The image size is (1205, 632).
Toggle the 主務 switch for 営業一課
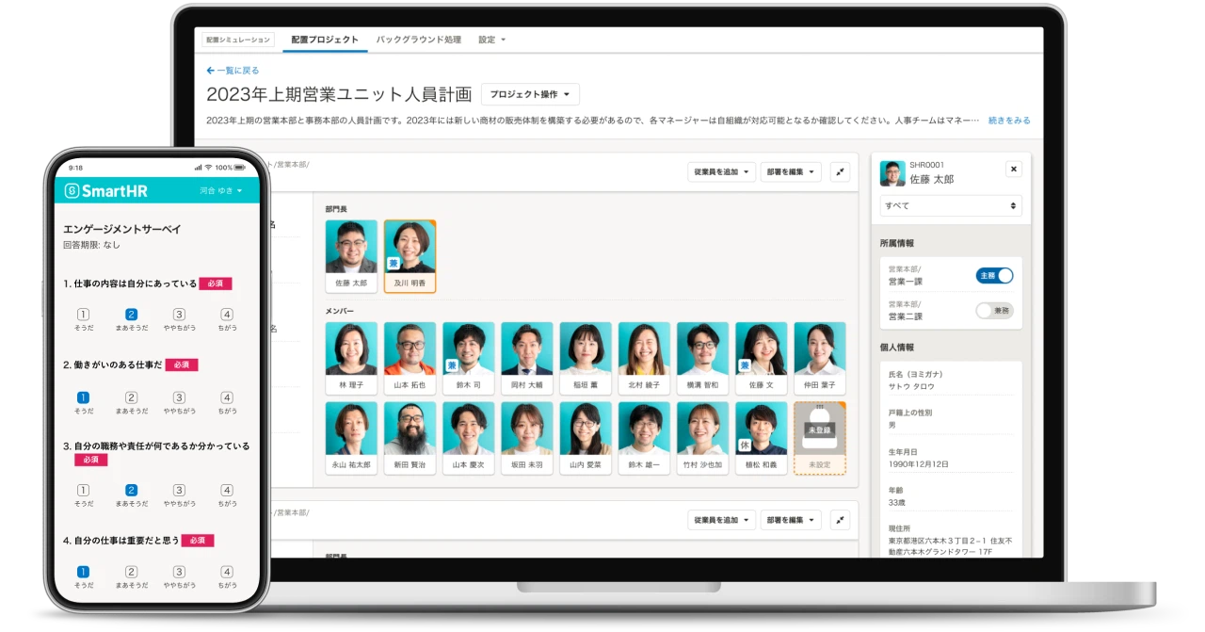(x=994, y=276)
